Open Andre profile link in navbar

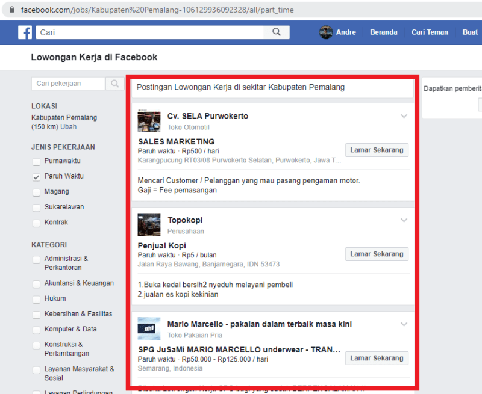pos(346,32)
